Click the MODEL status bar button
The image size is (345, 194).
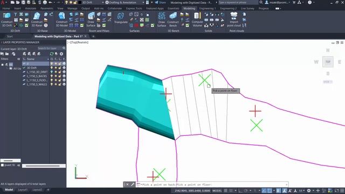[x=217, y=191]
